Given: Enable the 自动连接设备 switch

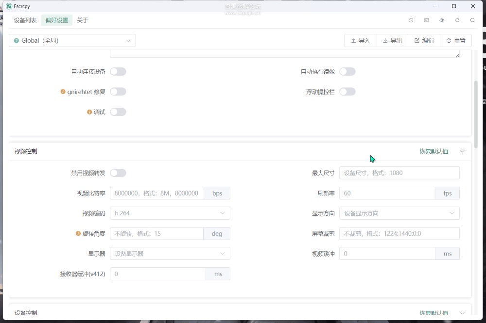Looking at the screenshot, I should 118,72.
